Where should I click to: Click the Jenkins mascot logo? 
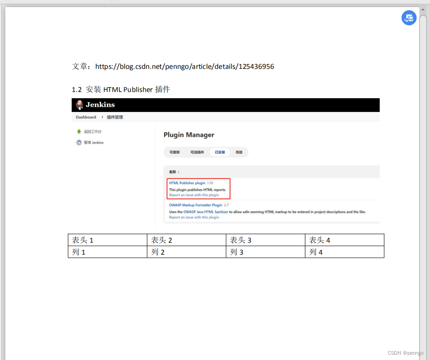[x=79, y=105]
